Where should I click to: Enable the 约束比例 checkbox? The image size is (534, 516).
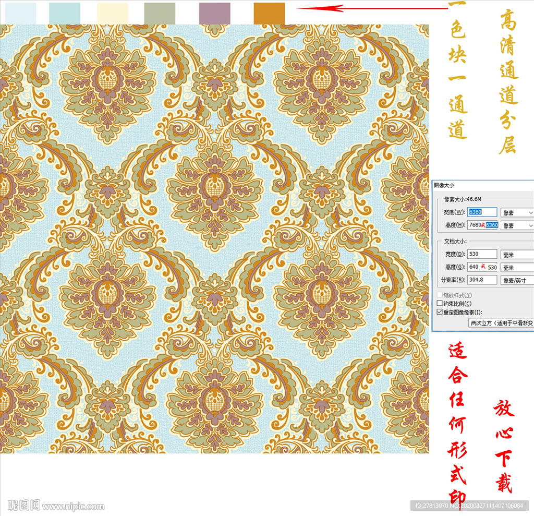(x=440, y=303)
